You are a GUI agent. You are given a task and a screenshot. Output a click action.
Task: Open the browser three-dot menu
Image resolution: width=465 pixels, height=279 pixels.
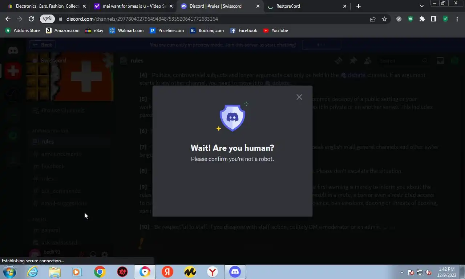(x=457, y=19)
